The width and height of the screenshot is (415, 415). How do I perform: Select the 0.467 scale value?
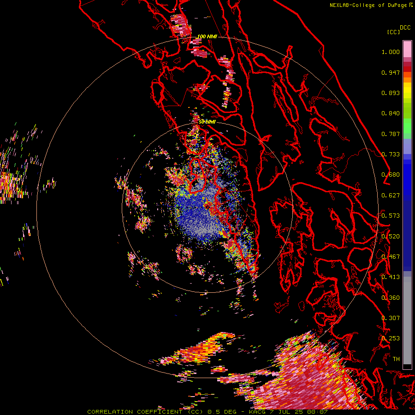391,257
